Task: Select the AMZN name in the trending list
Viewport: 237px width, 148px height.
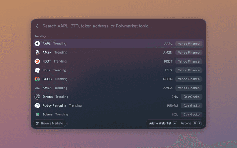Action: (47, 53)
